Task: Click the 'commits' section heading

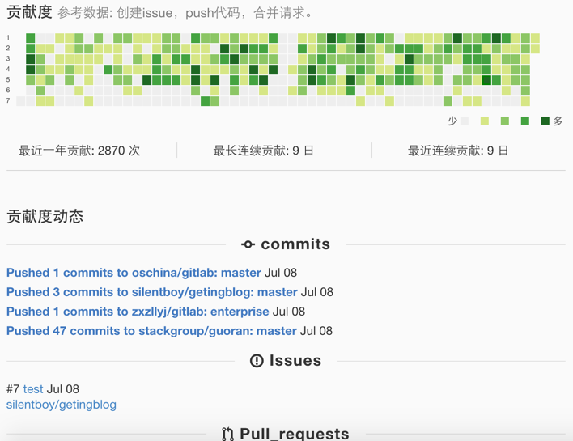Action: click(295, 244)
